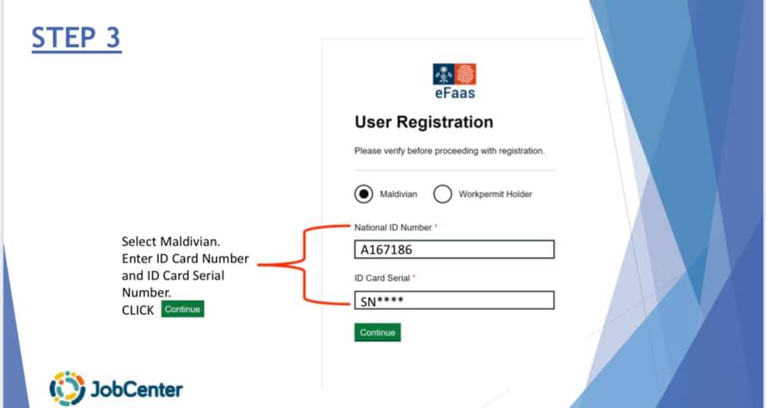Screen dimensions: 766x408
Task: Click the Workpermit Holder label text
Action: pos(496,194)
